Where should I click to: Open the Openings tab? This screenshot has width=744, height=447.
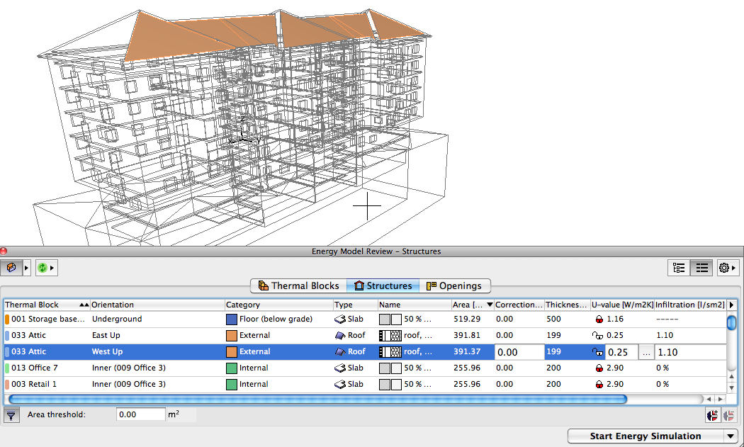pyautogui.click(x=453, y=286)
